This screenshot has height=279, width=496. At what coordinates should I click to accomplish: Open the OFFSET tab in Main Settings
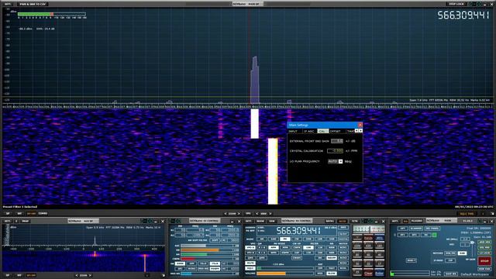(x=336, y=131)
